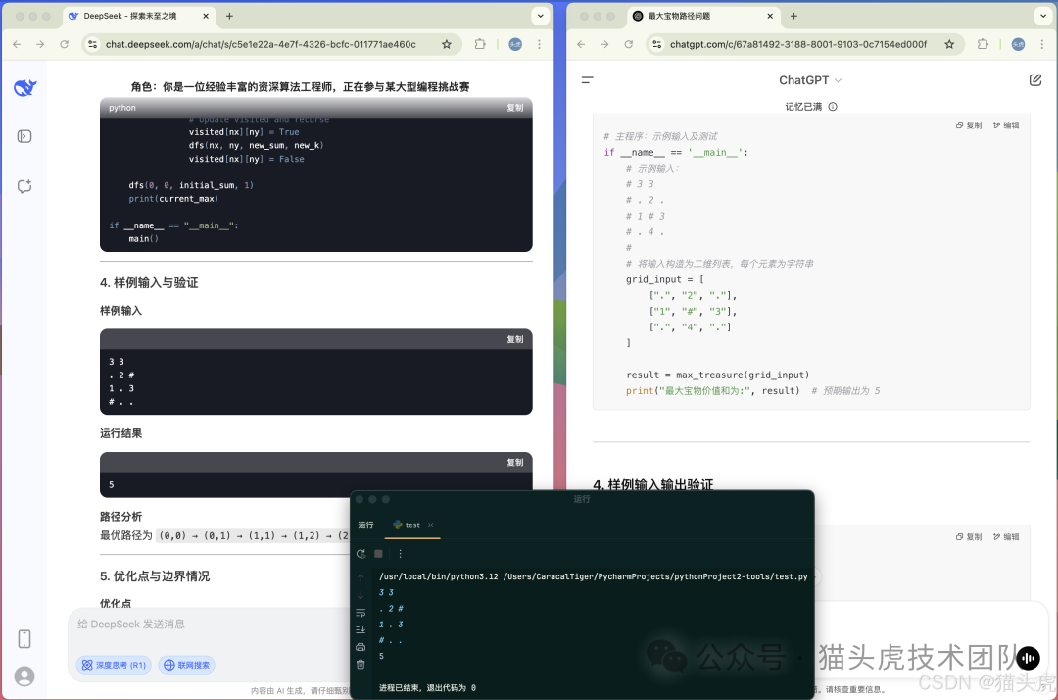Open Extensions in the ChatGPT browser window

(984, 44)
